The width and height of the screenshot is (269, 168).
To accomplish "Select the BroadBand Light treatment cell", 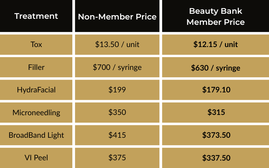I will pos(36,135).
